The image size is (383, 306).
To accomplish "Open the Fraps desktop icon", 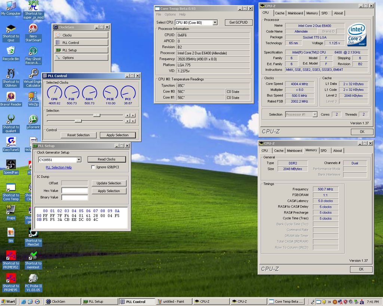I will 11,210.
